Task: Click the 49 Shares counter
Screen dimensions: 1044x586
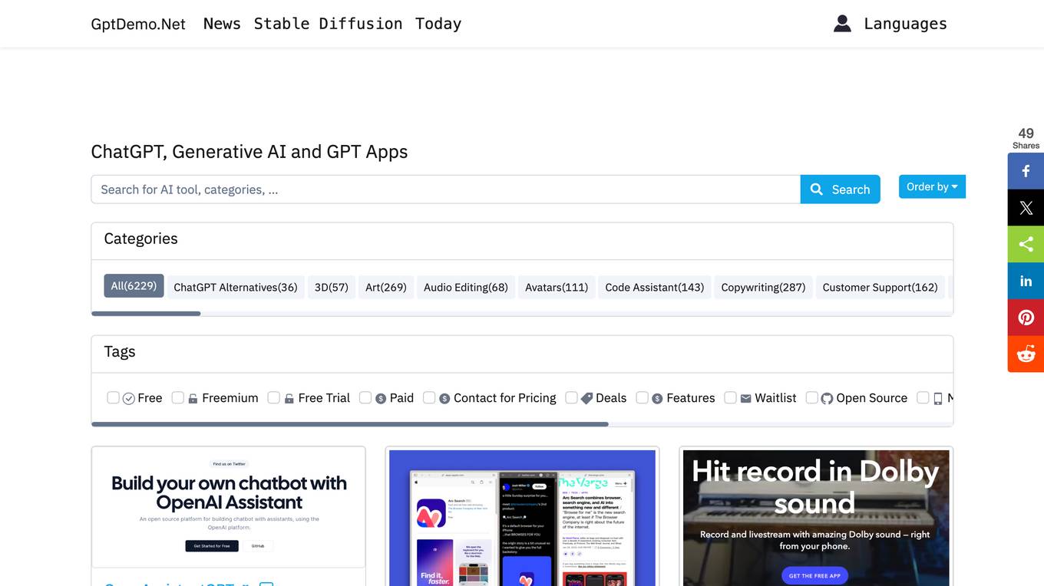Action: click(1026, 138)
